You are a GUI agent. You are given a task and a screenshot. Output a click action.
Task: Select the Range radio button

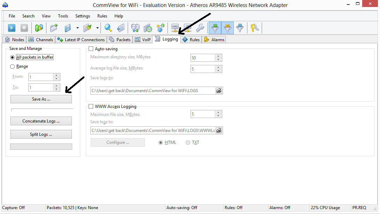[x=12, y=66]
